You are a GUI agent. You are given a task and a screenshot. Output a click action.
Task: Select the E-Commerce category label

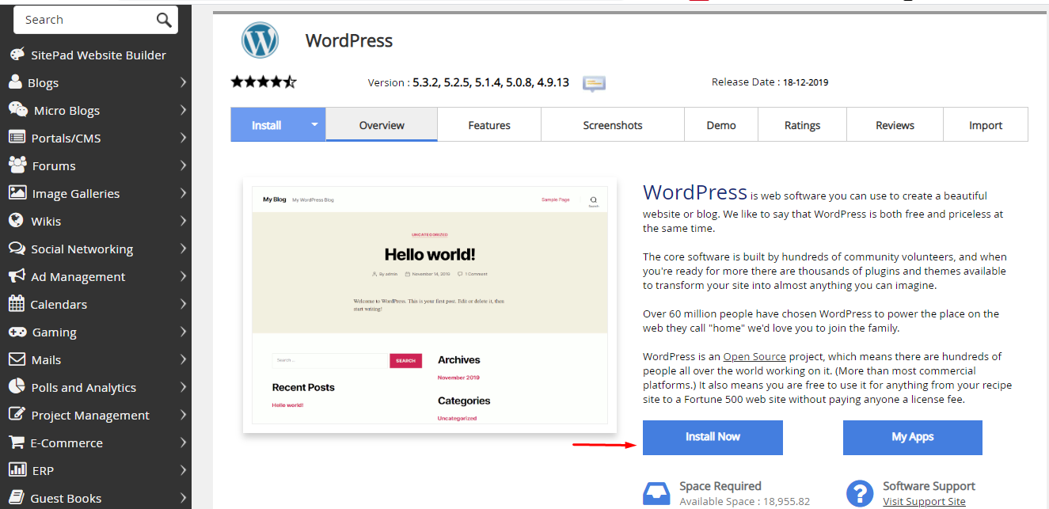pyautogui.click(x=67, y=443)
